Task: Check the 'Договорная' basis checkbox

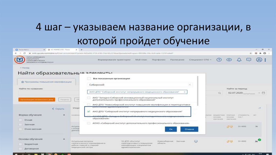Action: tap(20, 149)
